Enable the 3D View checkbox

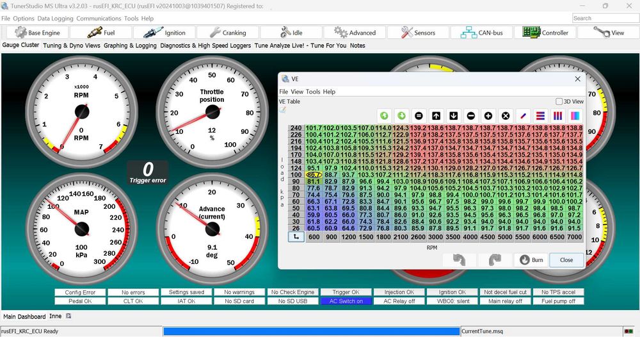[559, 101]
